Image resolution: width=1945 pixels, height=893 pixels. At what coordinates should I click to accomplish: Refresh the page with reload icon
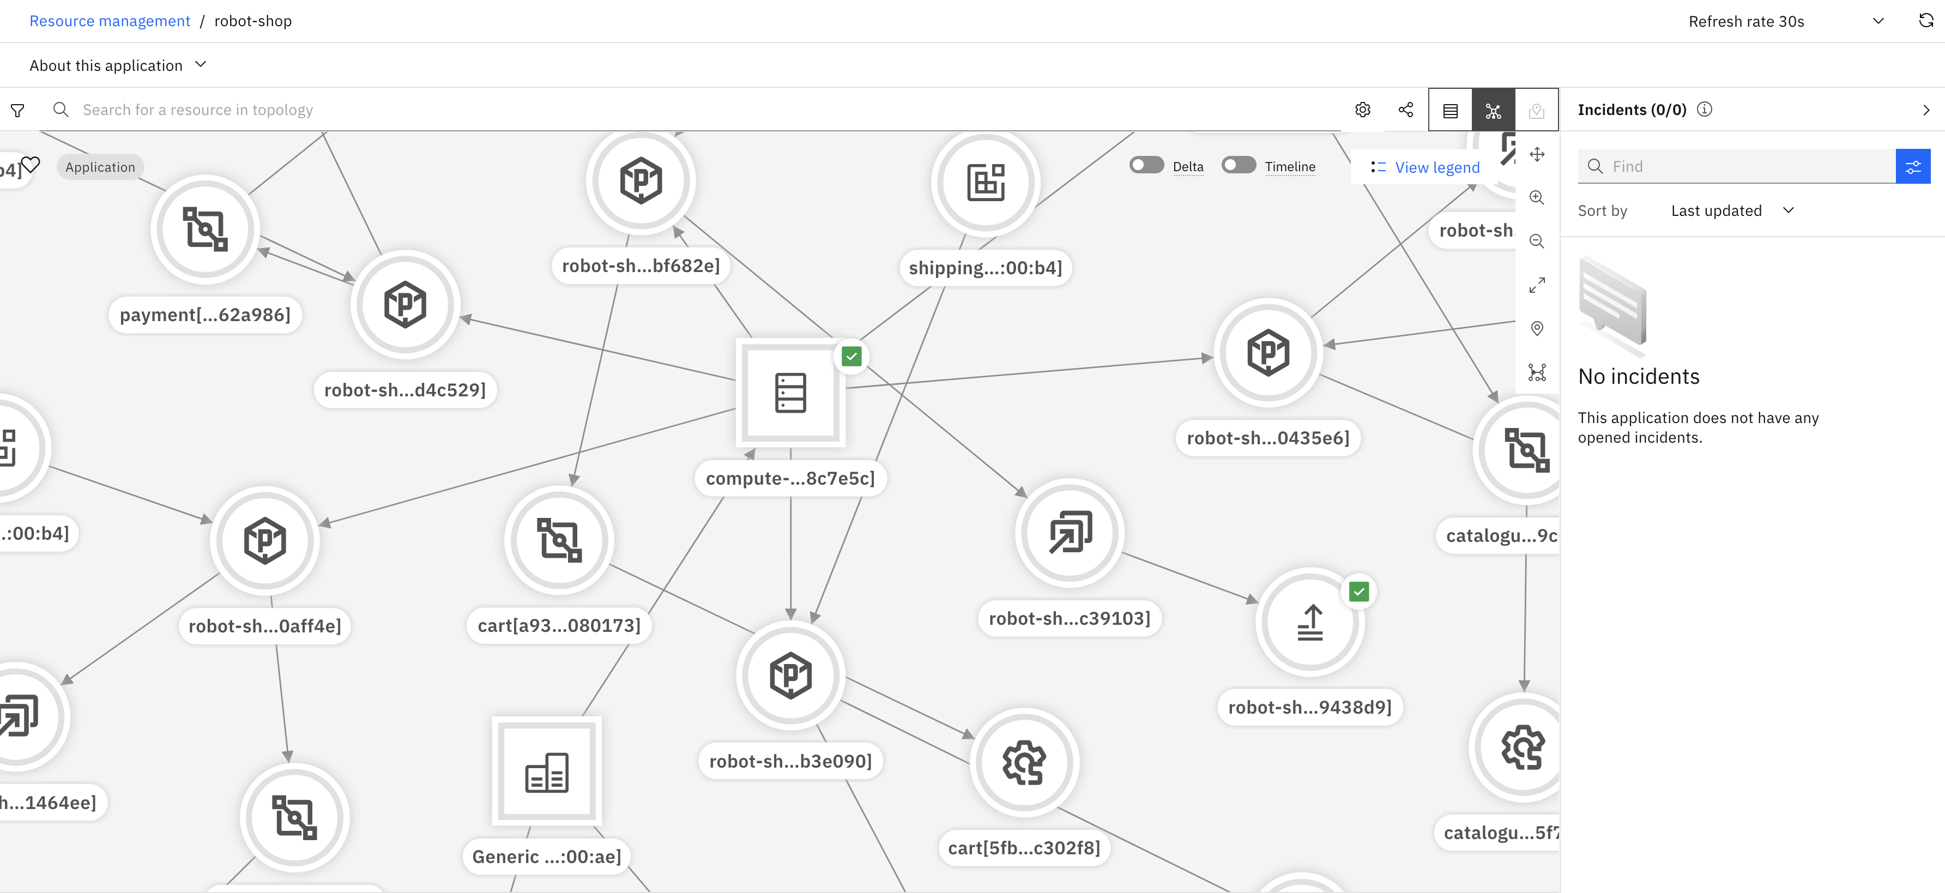click(x=1926, y=21)
